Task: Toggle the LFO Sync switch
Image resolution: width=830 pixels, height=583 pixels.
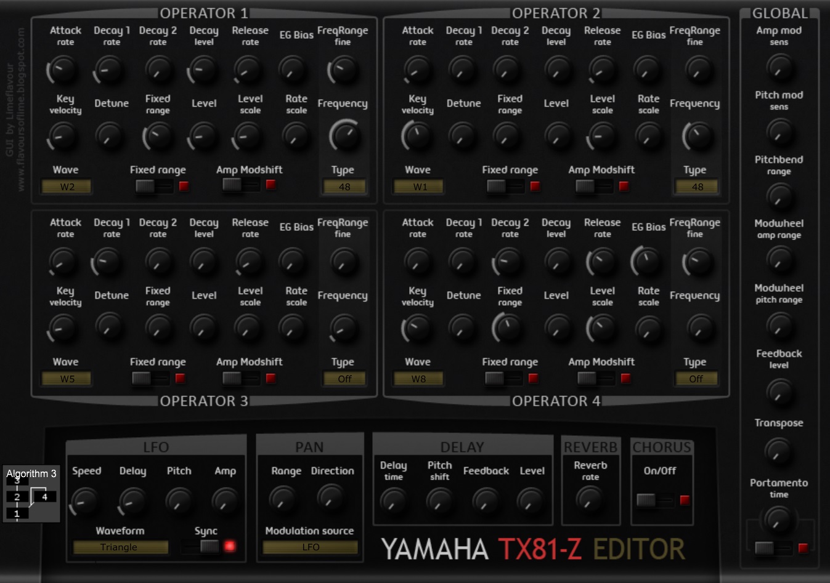Action: (x=200, y=546)
